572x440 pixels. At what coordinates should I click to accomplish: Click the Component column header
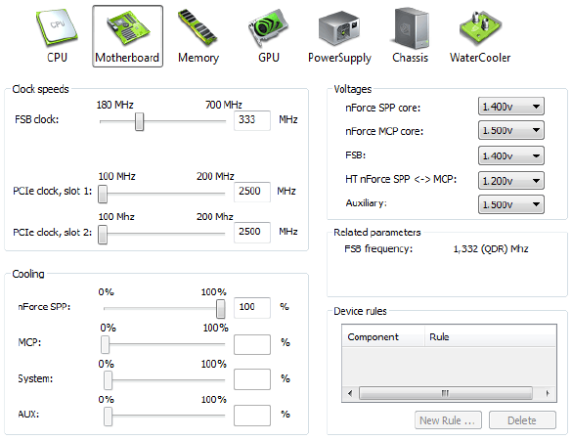tap(383, 336)
